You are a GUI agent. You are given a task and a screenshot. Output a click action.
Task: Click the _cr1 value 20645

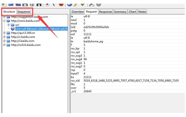pyautogui.click(x=87, y=91)
